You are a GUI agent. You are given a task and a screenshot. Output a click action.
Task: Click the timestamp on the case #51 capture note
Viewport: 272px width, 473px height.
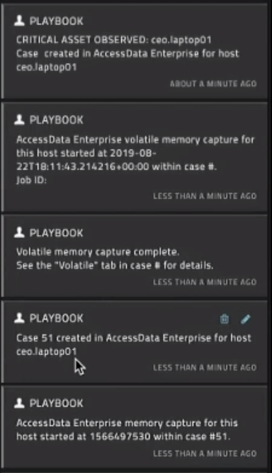(205, 454)
